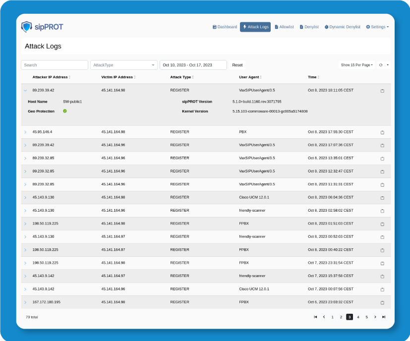Click copy icon for expanded 89.239.39.42 row
Screen dimensions: 410x341
click(x=382, y=91)
